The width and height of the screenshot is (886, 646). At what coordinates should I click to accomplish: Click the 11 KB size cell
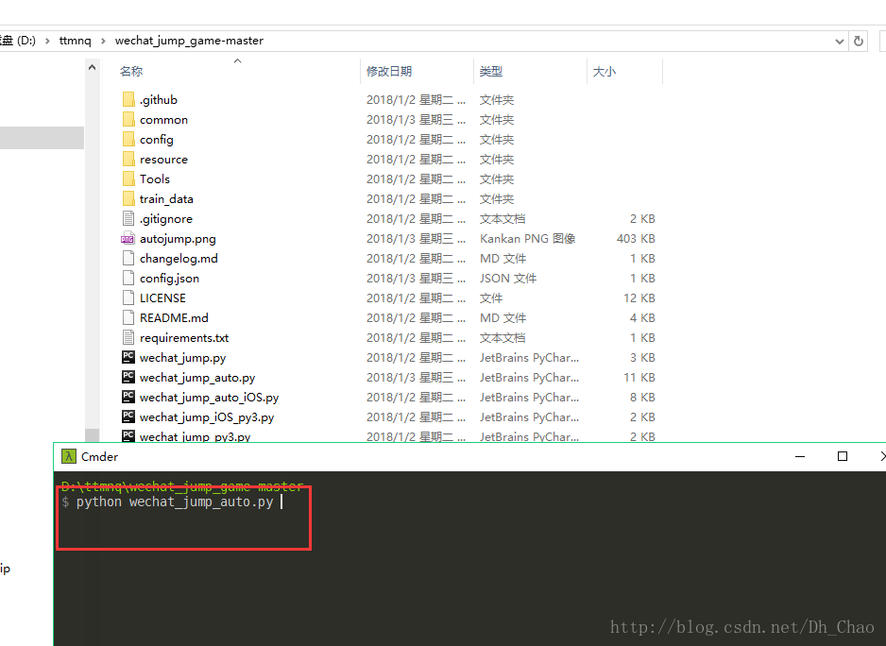(x=639, y=377)
